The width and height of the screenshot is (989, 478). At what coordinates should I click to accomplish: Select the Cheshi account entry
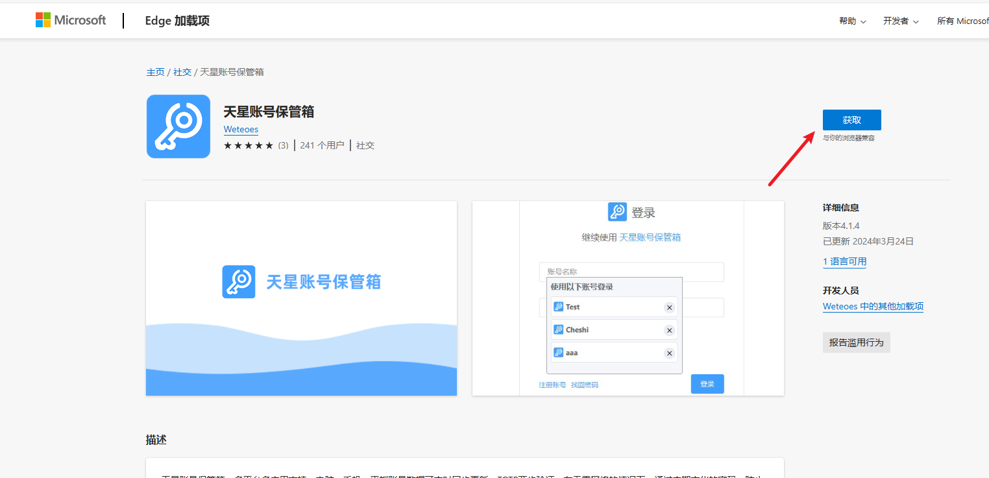[614, 329]
